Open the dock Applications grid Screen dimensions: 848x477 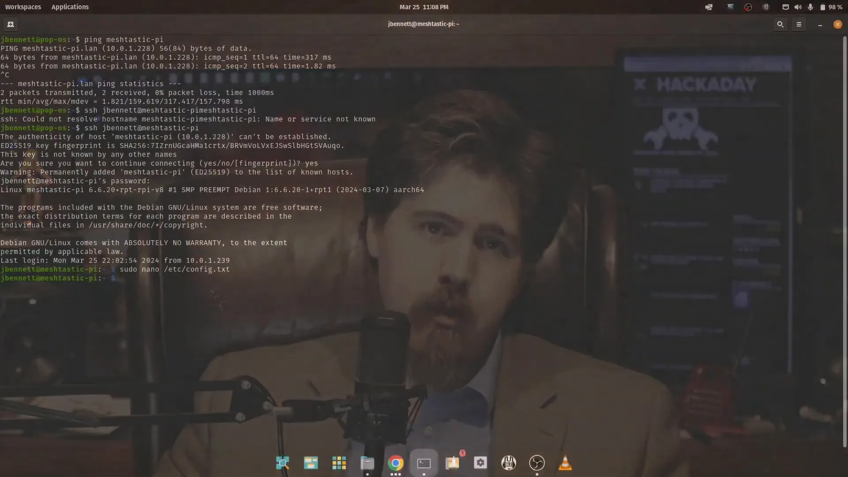point(339,463)
